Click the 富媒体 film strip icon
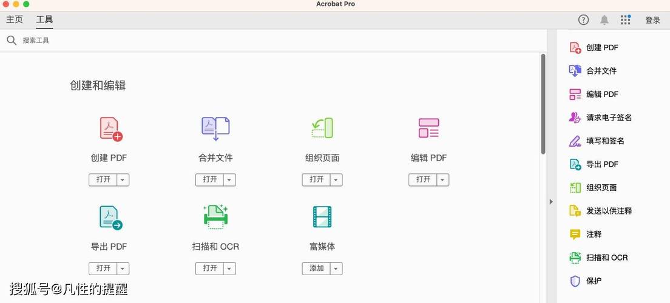Viewport: 670px width, 303px height. 322,217
